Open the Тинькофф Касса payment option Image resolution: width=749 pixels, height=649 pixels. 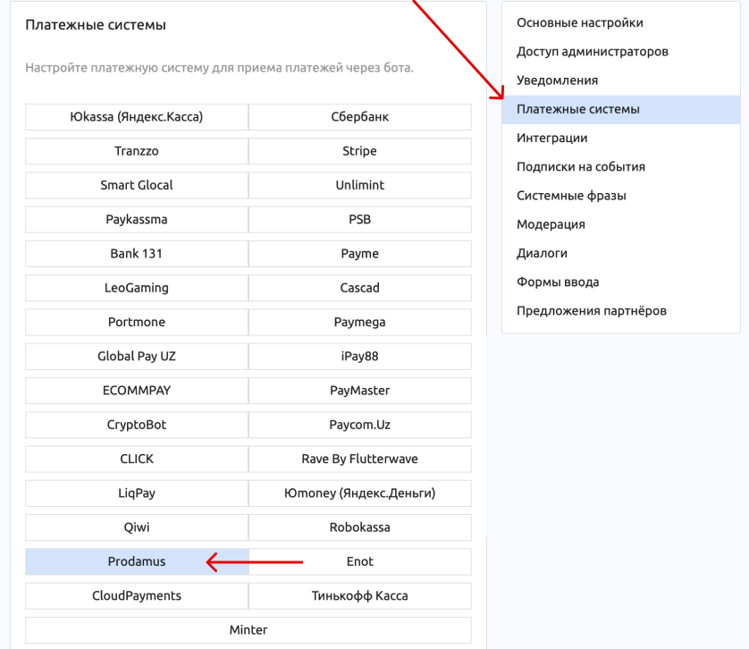[359, 595]
